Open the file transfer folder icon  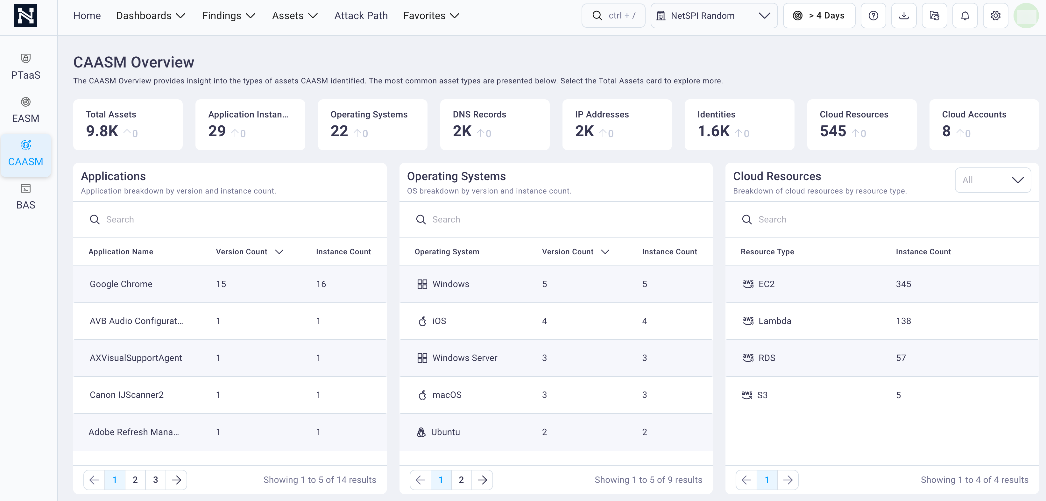click(934, 15)
